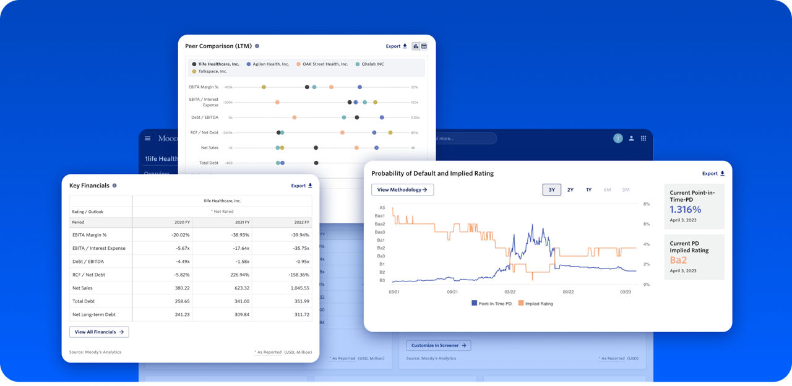Switch Peer Comparison to table view
Image resolution: width=792 pixels, height=386 pixels.
pos(424,46)
